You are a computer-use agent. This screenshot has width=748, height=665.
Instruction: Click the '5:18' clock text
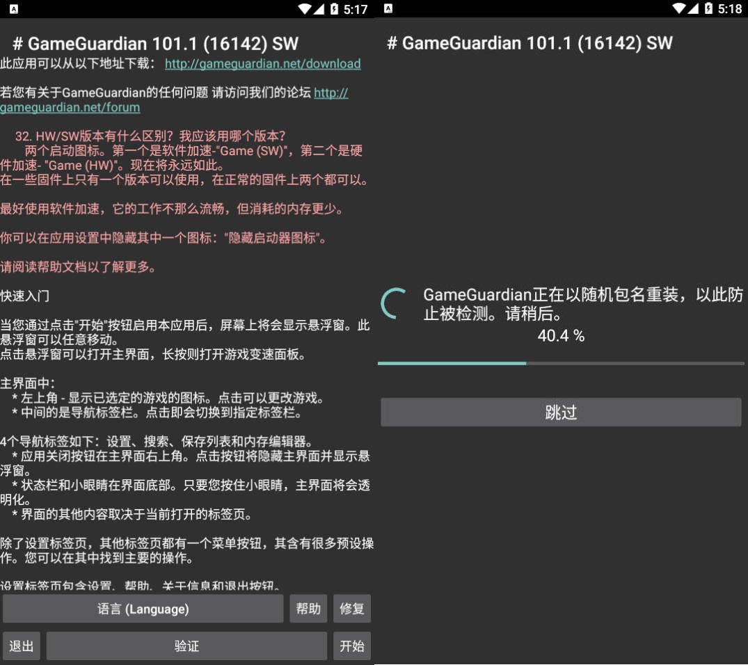(x=730, y=8)
